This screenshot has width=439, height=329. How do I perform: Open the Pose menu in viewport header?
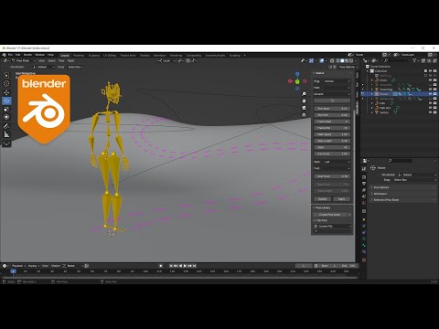coord(61,61)
